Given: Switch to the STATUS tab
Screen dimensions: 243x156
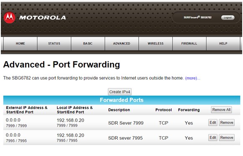Looking at the screenshot, I should point(54,44).
